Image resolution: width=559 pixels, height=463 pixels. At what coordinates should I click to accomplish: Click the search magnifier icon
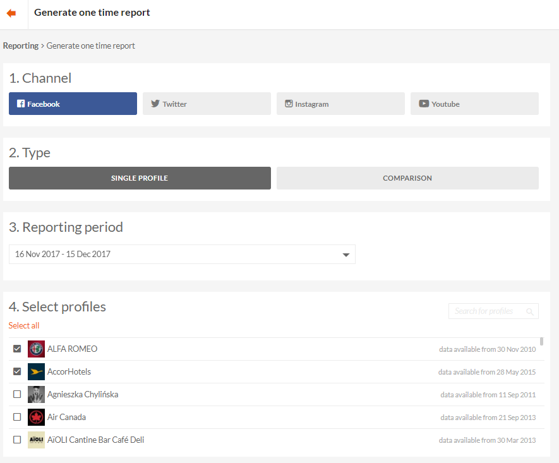coord(530,311)
